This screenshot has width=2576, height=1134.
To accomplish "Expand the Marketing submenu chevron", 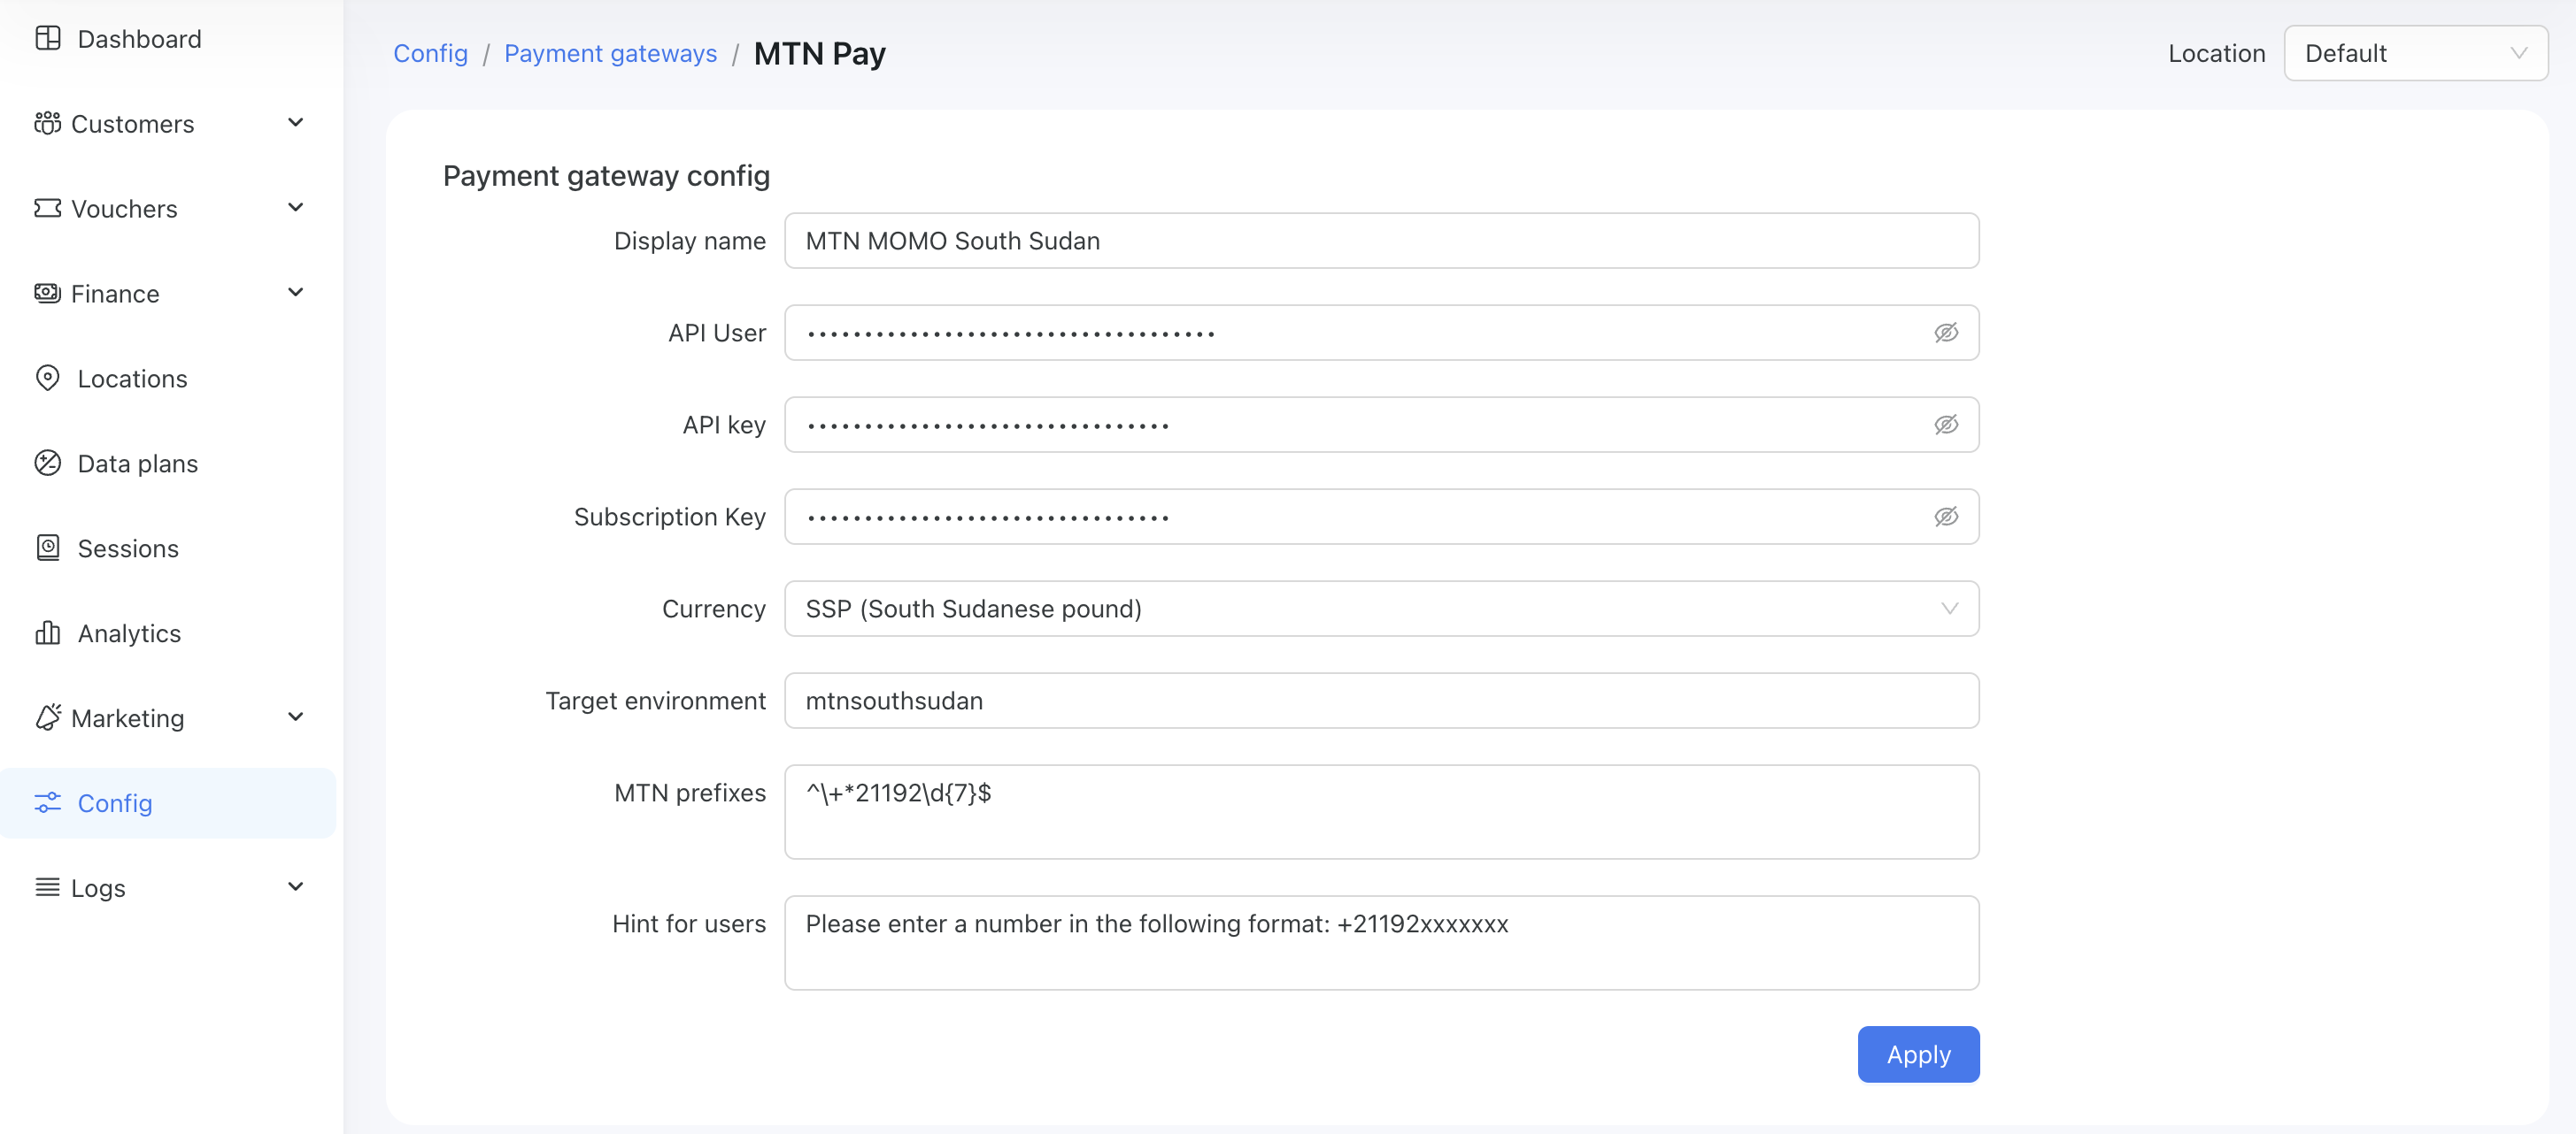I will (295, 716).
